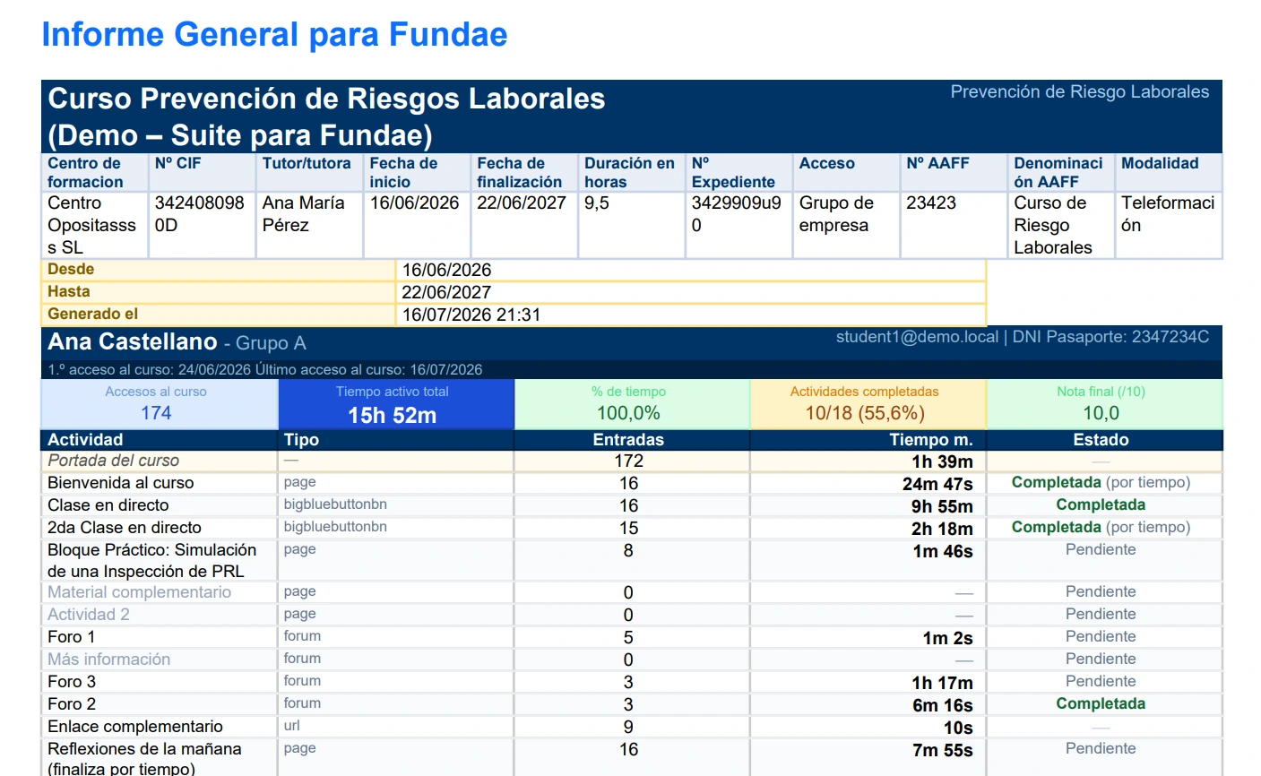Click the time value '9h 55m'

pyautogui.click(x=942, y=506)
